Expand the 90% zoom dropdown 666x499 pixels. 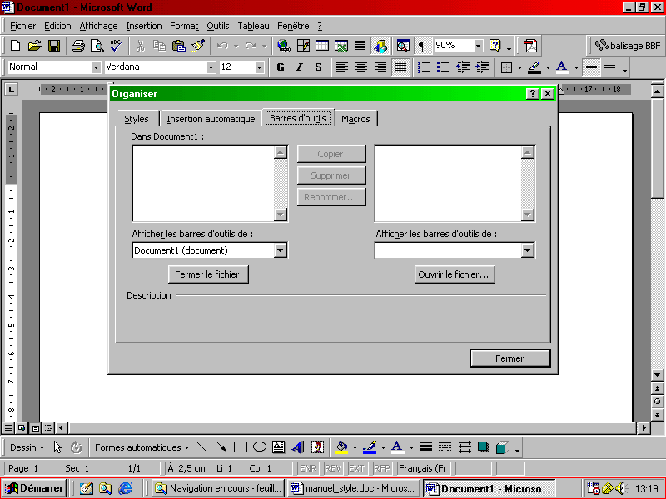[x=478, y=46]
